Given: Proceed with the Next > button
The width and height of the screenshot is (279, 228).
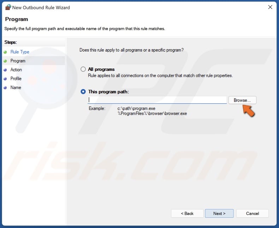Looking at the screenshot, I should point(219,213).
